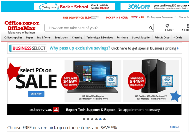Click the Business Select logo

[x=28, y=48]
